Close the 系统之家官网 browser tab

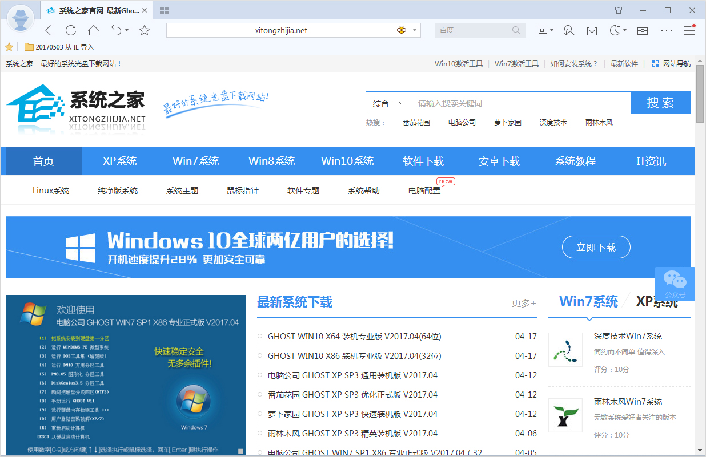click(143, 10)
